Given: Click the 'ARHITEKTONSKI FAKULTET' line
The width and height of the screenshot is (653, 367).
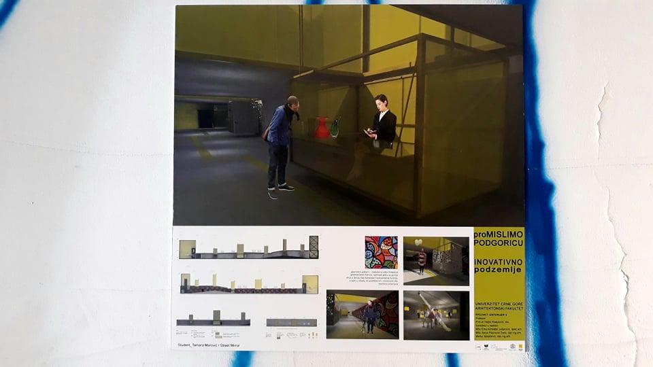Looking at the screenshot, I should click(x=499, y=309).
